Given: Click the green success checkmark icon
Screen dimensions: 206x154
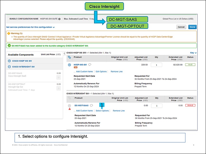Looking at the screenshot, I should point(9,46).
